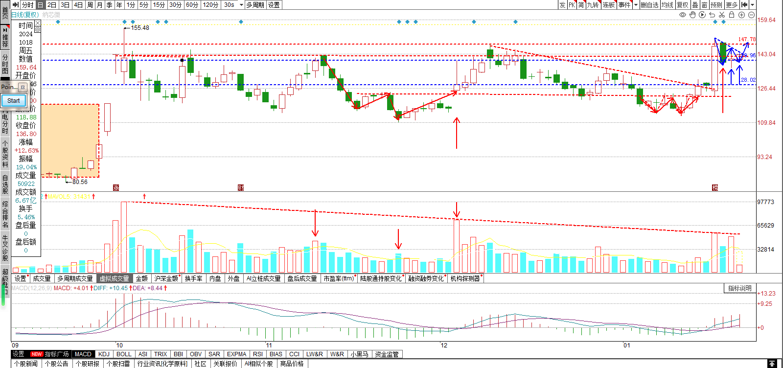This screenshot has height=368, width=783.
Task: Click the Start button
Action: coord(13,101)
